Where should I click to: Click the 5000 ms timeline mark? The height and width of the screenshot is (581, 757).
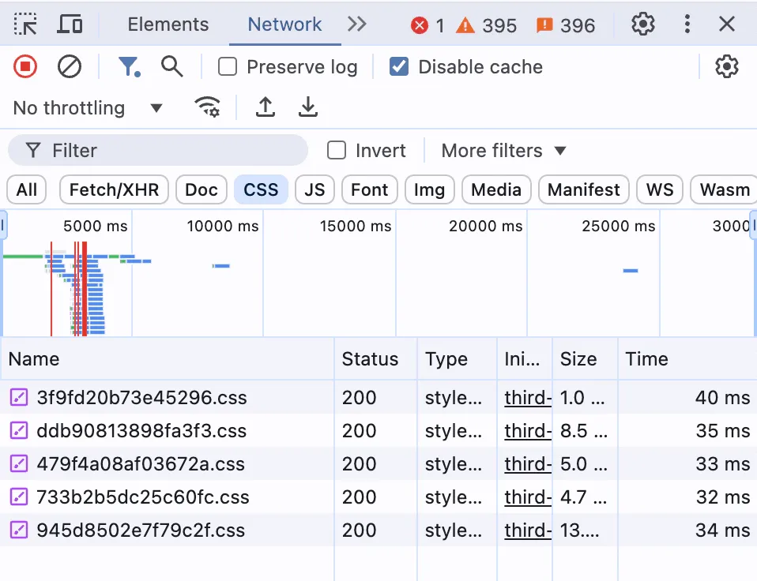coord(94,226)
